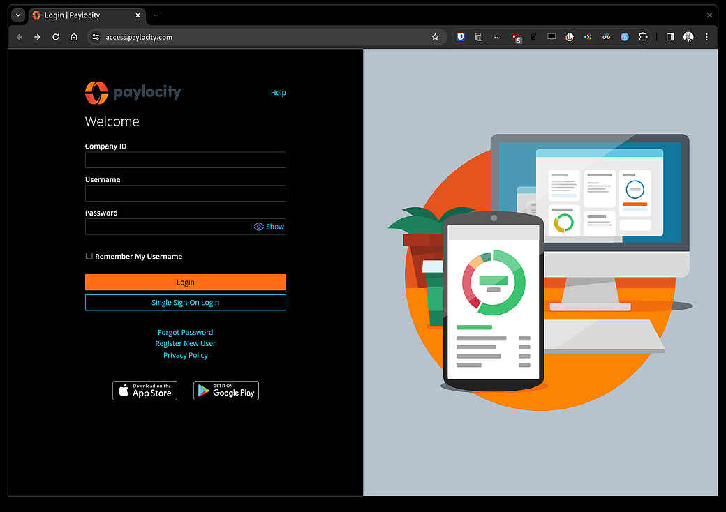This screenshot has height=512, width=726.
Task: Open a new browser tab
Action: click(x=156, y=15)
